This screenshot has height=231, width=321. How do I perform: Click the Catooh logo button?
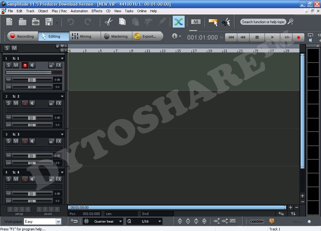256,221
